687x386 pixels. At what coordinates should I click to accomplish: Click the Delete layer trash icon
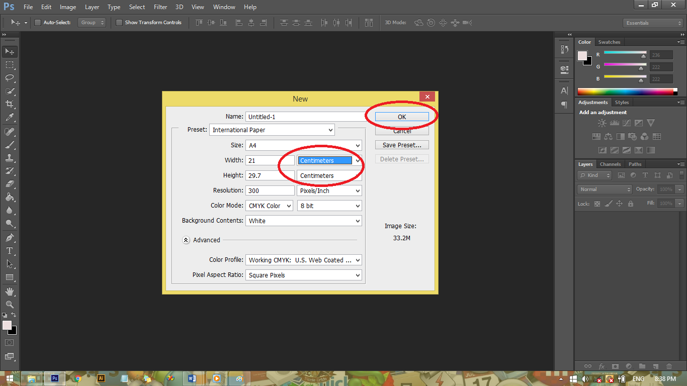click(x=669, y=366)
